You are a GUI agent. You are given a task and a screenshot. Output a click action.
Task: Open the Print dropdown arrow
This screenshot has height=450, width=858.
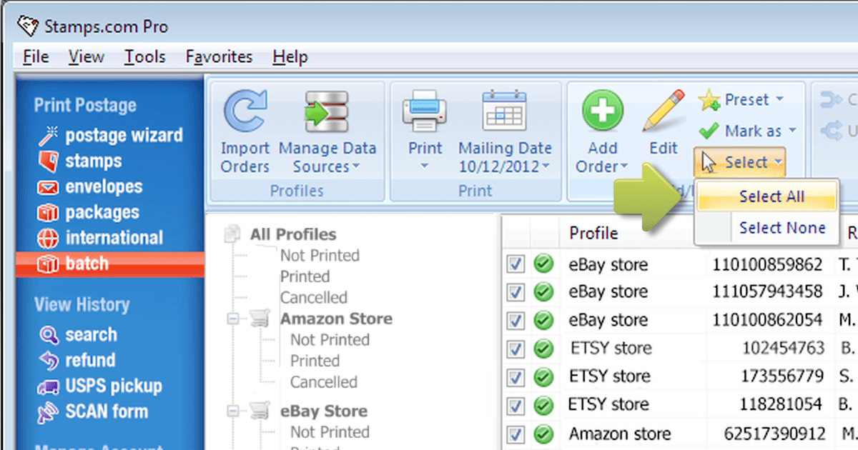[425, 167]
